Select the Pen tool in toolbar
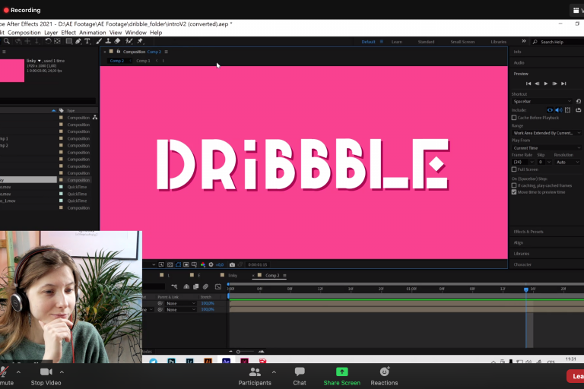 78,41
